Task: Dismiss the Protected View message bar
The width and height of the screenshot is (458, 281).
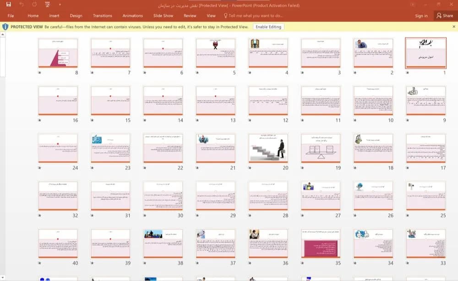Action: coord(453,27)
